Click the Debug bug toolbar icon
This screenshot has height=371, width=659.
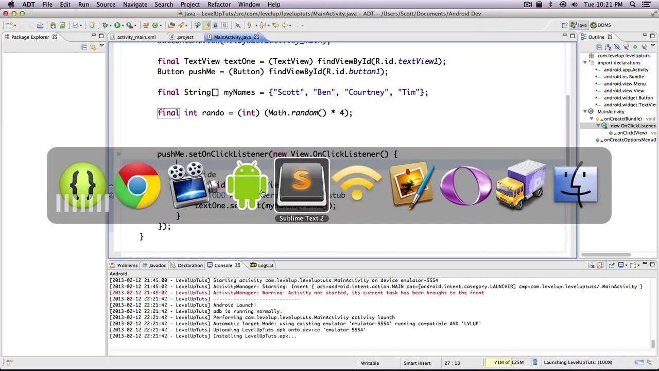pyautogui.click(x=105, y=25)
